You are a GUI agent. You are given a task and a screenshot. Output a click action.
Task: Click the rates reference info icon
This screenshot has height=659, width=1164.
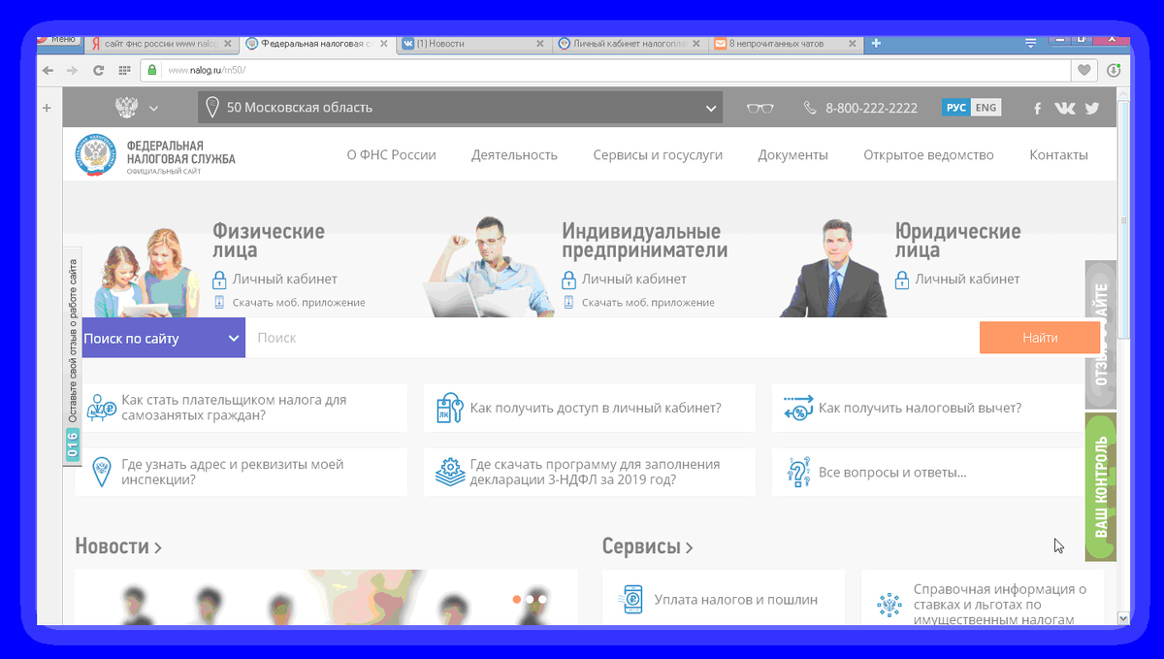[x=888, y=604]
